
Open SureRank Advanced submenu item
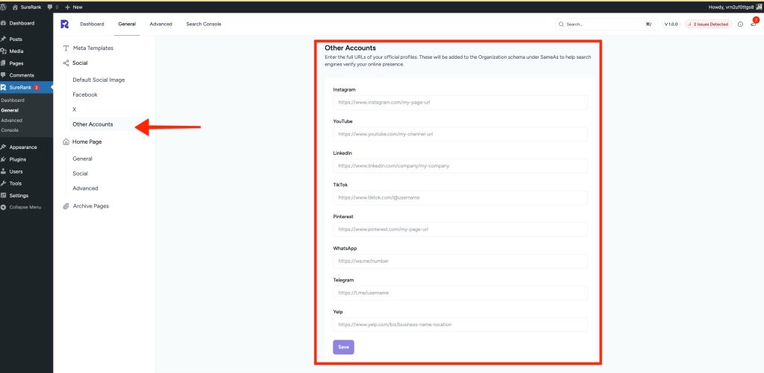[12, 120]
